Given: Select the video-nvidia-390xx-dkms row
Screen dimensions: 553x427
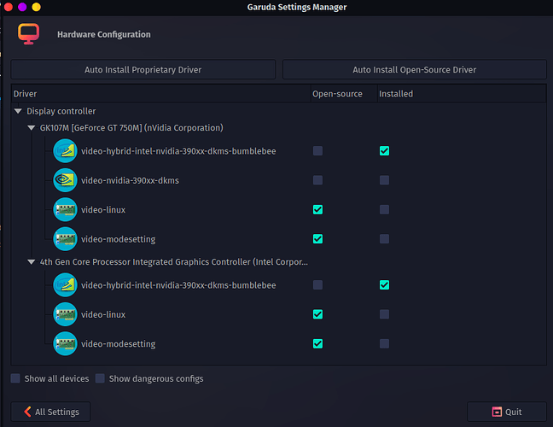Looking at the screenshot, I should pos(279,180).
